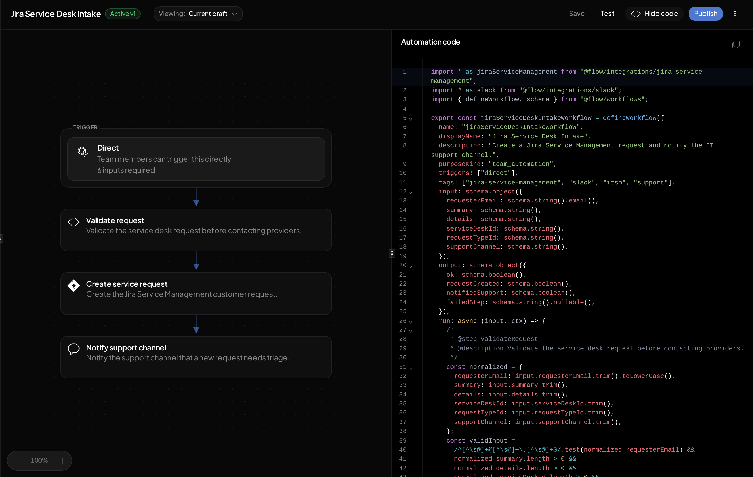Screen dimensions: 753x477
Task: Click 'notifiedSupport' on code line 23
Action: click(x=475, y=293)
